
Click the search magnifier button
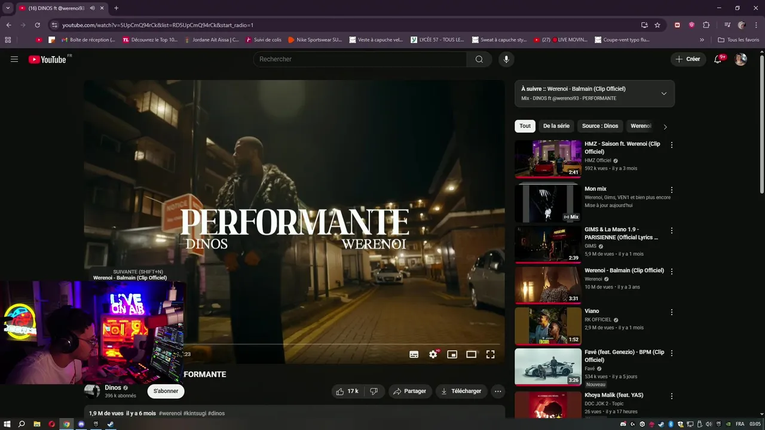[479, 59]
